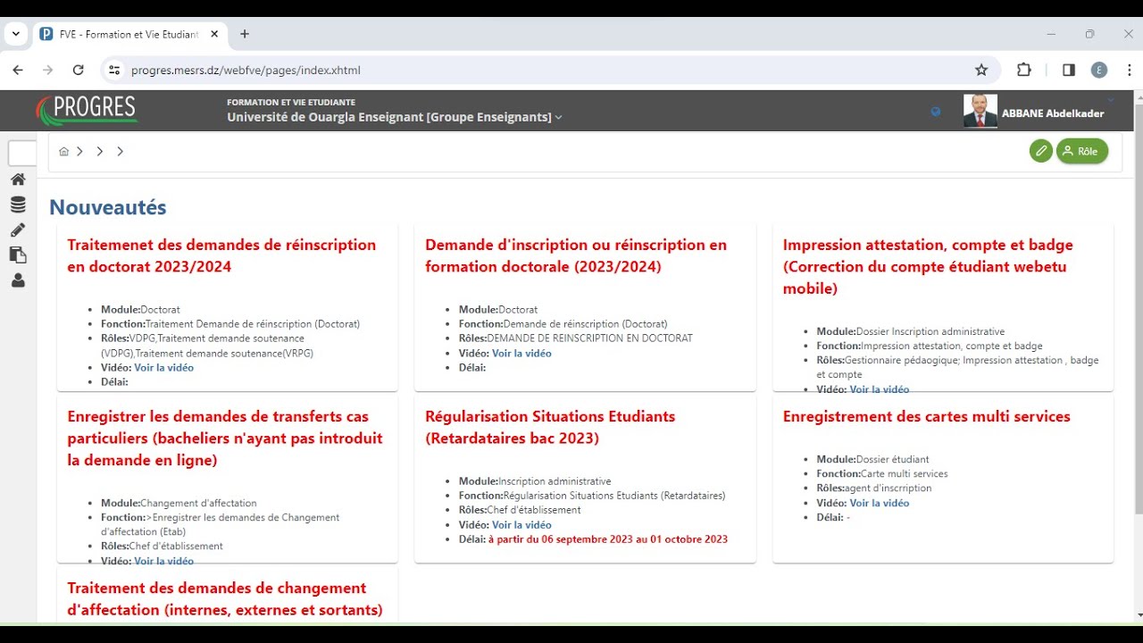Image resolution: width=1143 pixels, height=643 pixels.
Task: Click the PROGRES logo
Action: [87, 110]
